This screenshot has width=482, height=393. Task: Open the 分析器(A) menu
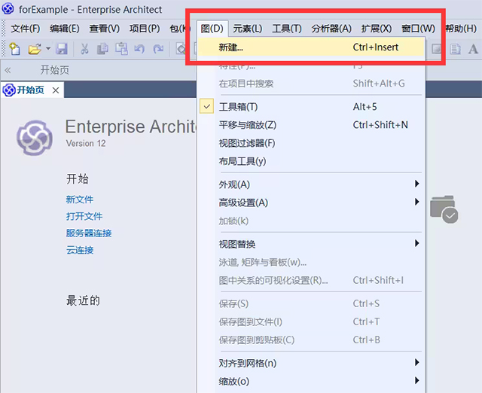pos(331,29)
